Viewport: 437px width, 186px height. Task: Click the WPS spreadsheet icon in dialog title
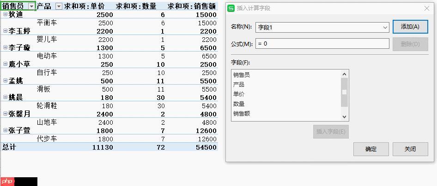coord(231,8)
